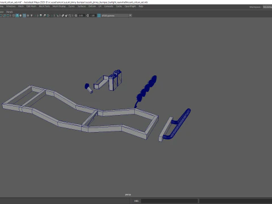
Task: Click the exposure reset icon
Action: tap(76, 15)
